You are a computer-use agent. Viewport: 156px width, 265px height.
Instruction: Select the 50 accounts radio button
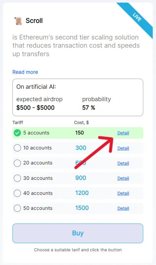coord(17,208)
